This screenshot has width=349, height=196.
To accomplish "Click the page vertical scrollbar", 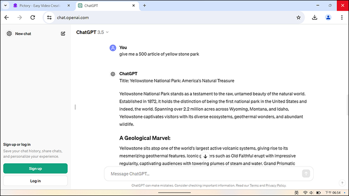I will (347, 105).
